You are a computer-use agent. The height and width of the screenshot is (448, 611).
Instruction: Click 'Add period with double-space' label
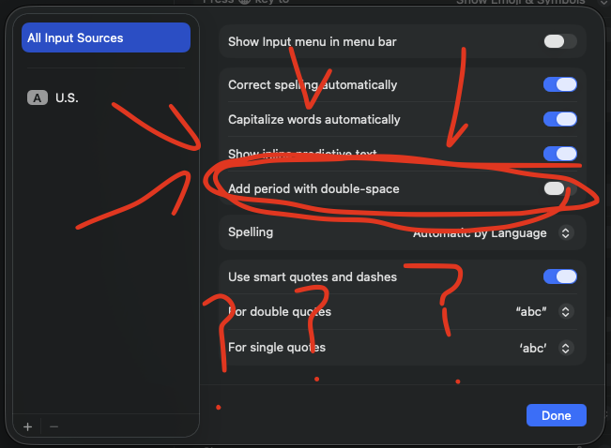[313, 188]
